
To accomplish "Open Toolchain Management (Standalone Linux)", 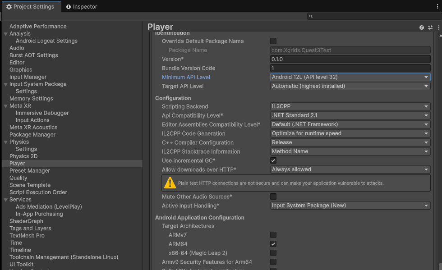I will 64,257.
